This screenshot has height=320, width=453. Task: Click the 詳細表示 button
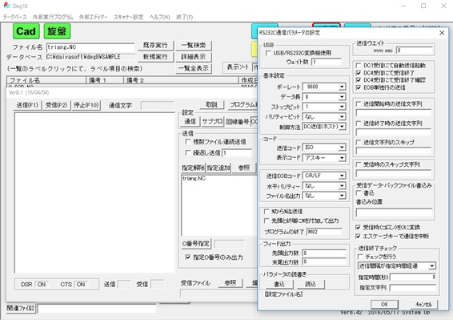tap(194, 57)
